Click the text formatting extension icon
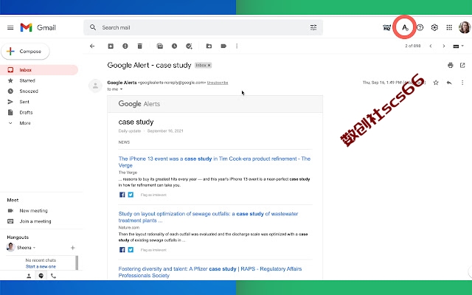Screen dimensions: 472x295 (x=405, y=27)
